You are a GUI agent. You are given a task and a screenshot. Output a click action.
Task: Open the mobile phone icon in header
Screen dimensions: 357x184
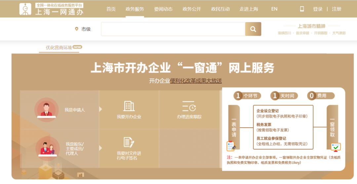(x=302, y=9)
